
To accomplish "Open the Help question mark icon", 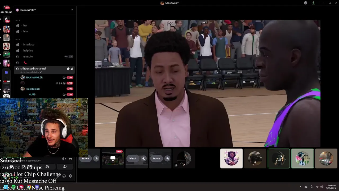I will coord(306,3).
